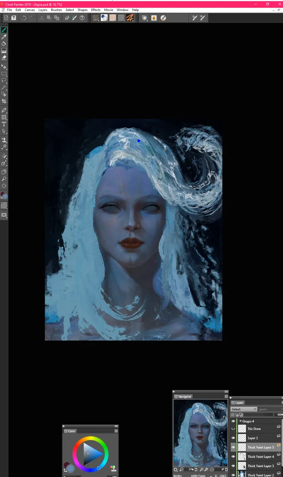Open the Navigator zoom percentage dropdown
This screenshot has width=283, height=477.
coord(196,470)
